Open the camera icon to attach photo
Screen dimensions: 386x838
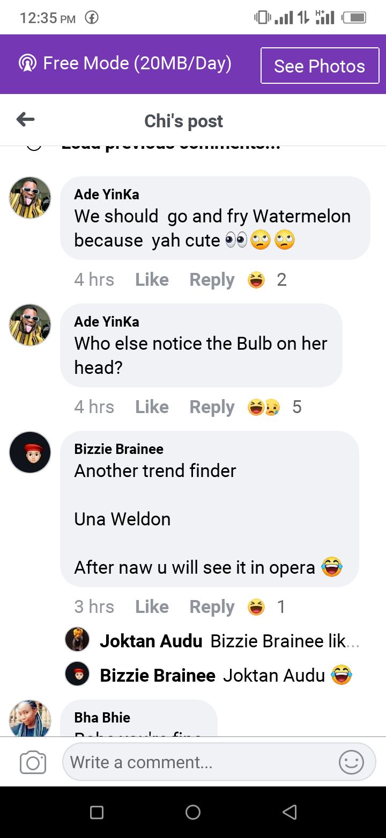(33, 762)
